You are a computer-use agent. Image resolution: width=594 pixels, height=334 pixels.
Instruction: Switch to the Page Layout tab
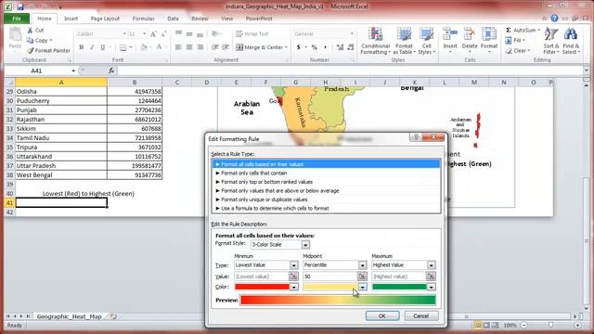pyautogui.click(x=105, y=19)
